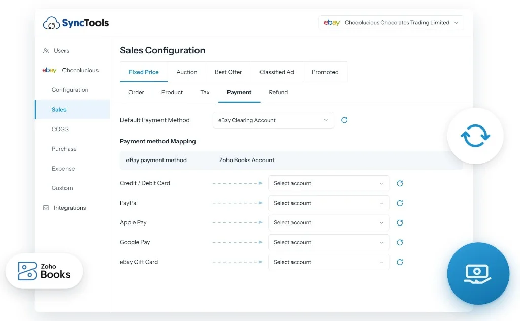Switch to the Promoted tab
This screenshot has width=520, height=321.
pyautogui.click(x=325, y=72)
